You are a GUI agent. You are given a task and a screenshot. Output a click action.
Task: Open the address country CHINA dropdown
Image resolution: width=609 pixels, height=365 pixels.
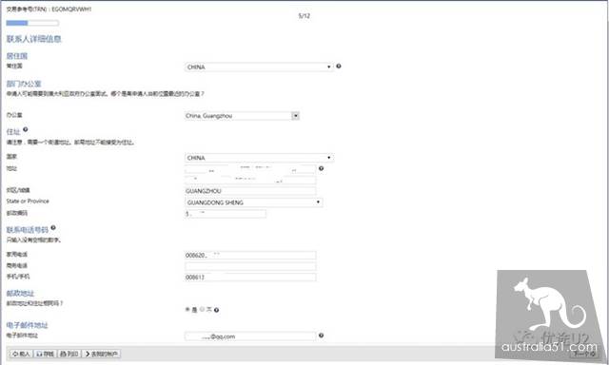point(259,158)
